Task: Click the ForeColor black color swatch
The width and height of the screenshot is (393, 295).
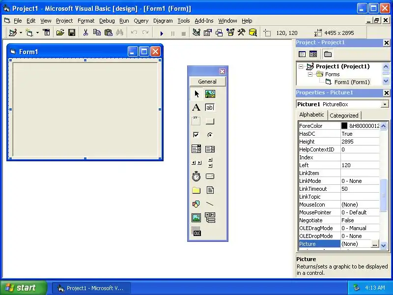Action: click(x=344, y=126)
